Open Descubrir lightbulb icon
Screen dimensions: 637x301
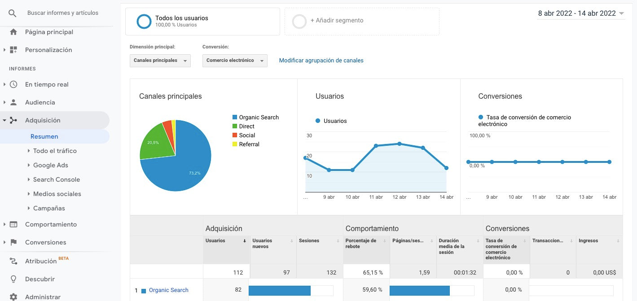click(x=13, y=279)
